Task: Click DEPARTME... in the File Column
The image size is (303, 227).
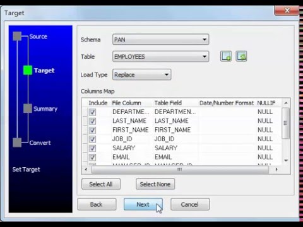Action: (131, 112)
